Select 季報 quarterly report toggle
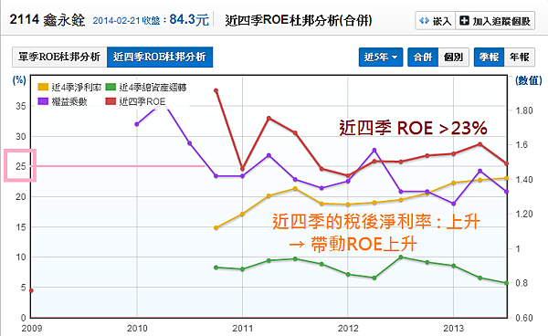Image resolution: width=548 pixels, height=336 pixels. [489, 57]
